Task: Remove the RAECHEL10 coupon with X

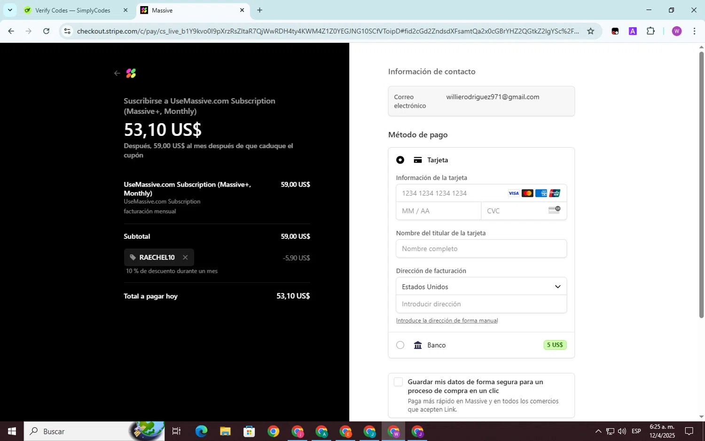Action: [x=185, y=258]
